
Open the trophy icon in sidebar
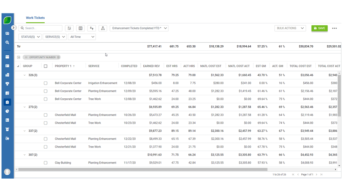tap(7, 84)
